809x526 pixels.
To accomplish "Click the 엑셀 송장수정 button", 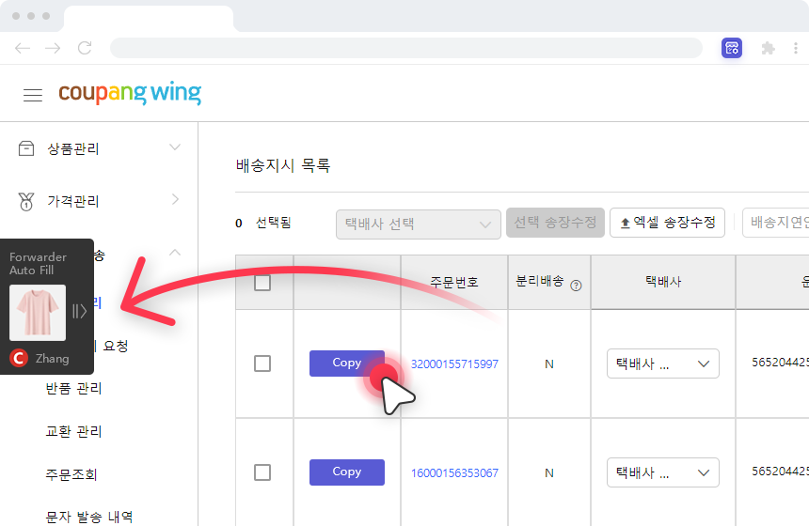I will pyautogui.click(x=668, y=223).
